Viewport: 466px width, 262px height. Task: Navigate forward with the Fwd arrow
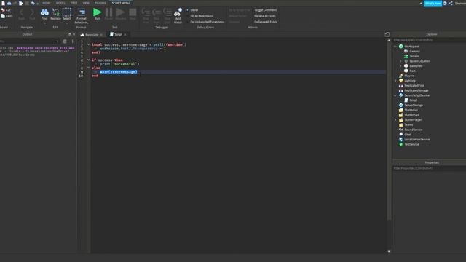(32, 12)
